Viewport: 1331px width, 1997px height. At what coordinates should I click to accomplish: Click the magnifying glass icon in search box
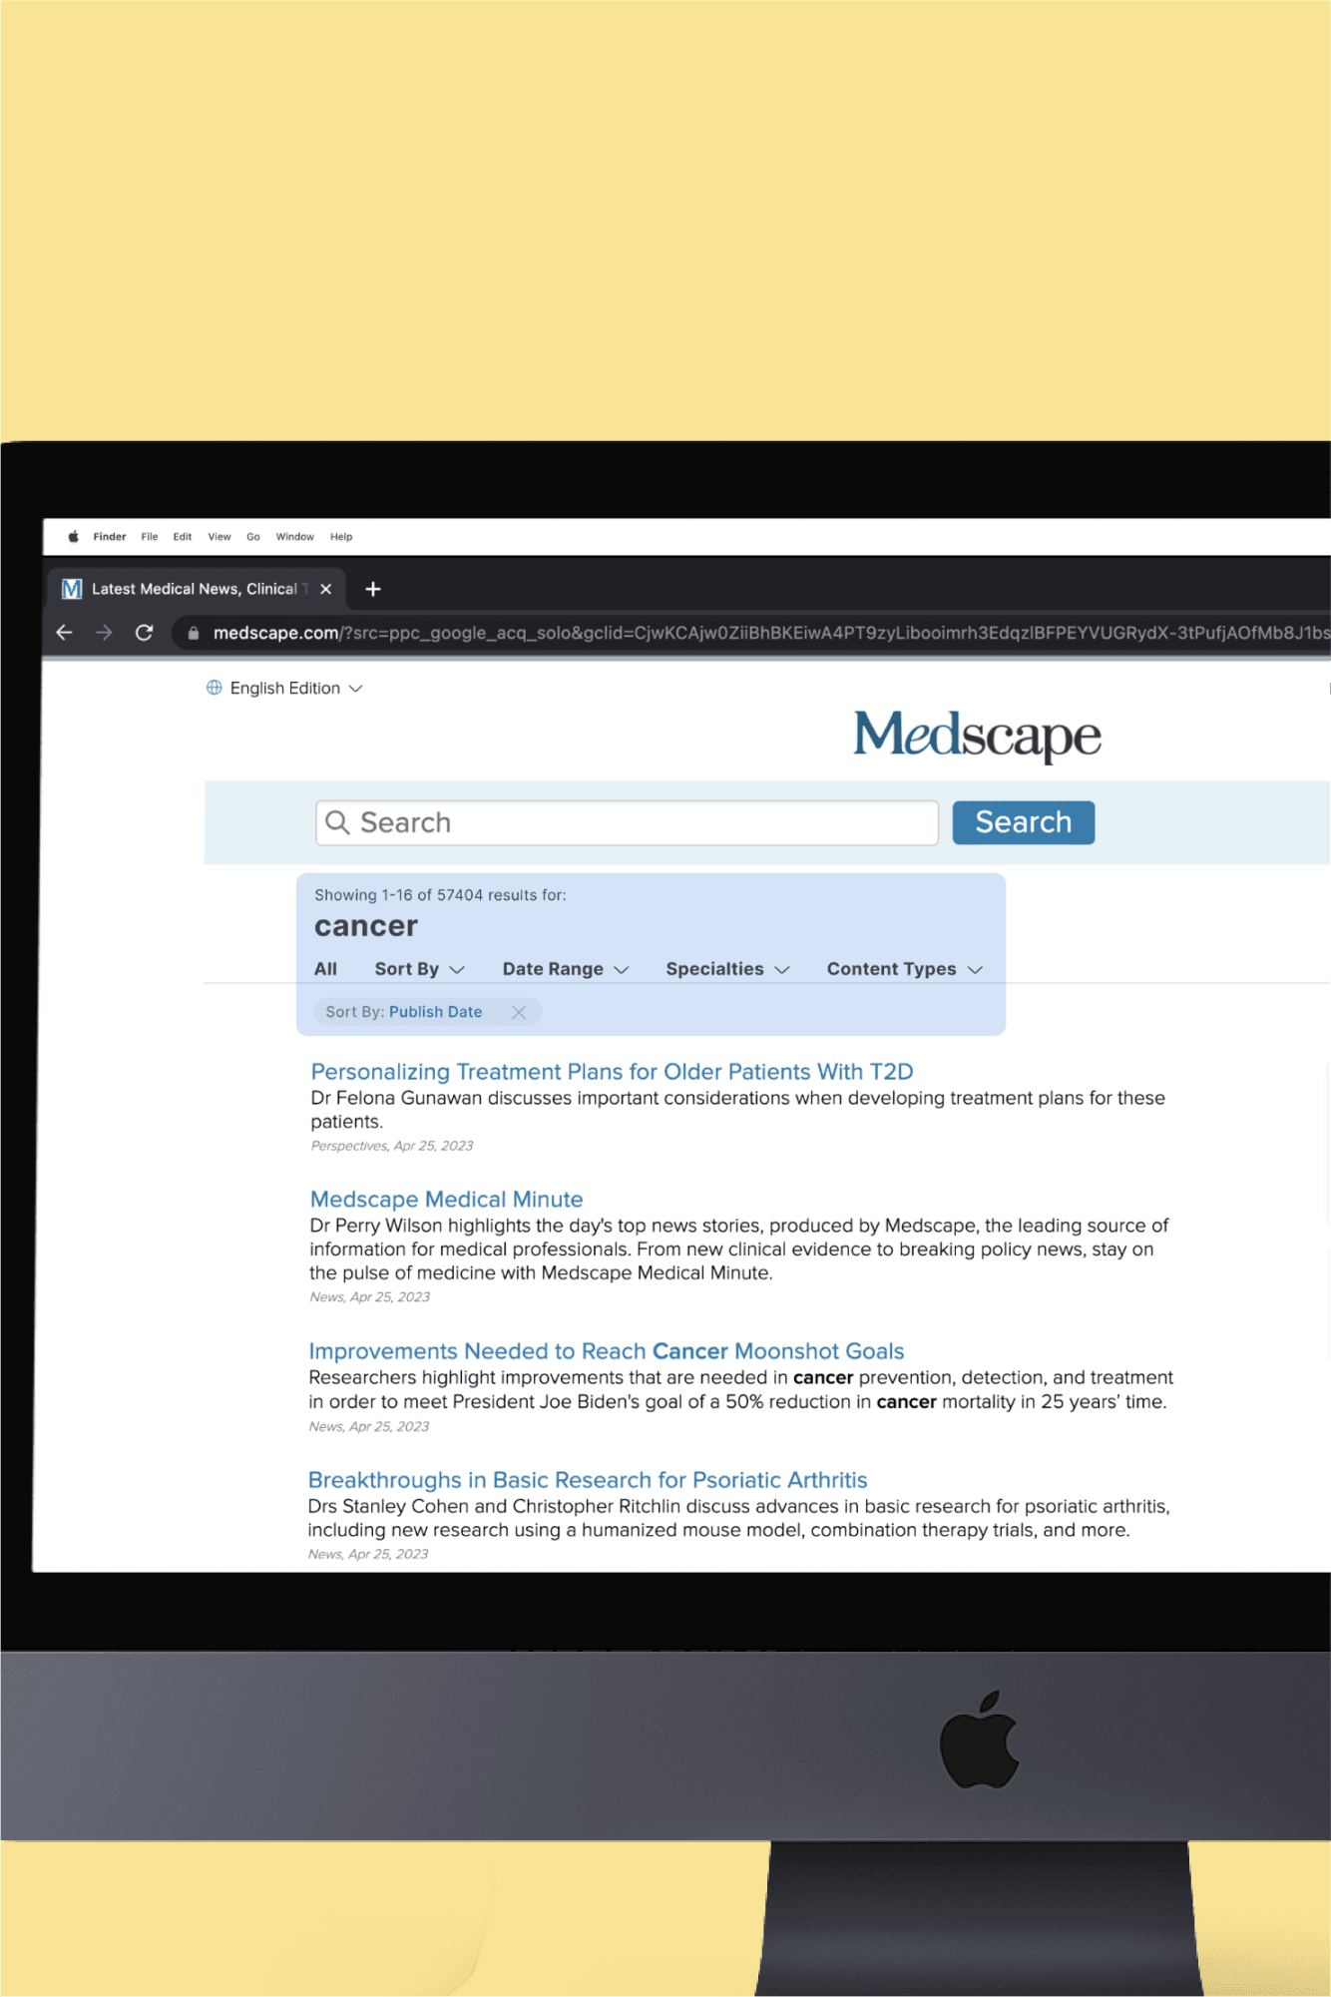coord(338,822)
